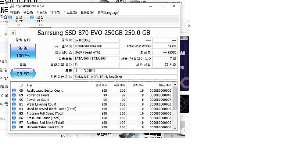Screen dimensions: 294x165
Task: Click status orb of Reallocated Sector Count
Action: pos(14,90)
